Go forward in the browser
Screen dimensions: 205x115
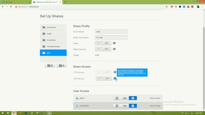[x=7, y=7]
